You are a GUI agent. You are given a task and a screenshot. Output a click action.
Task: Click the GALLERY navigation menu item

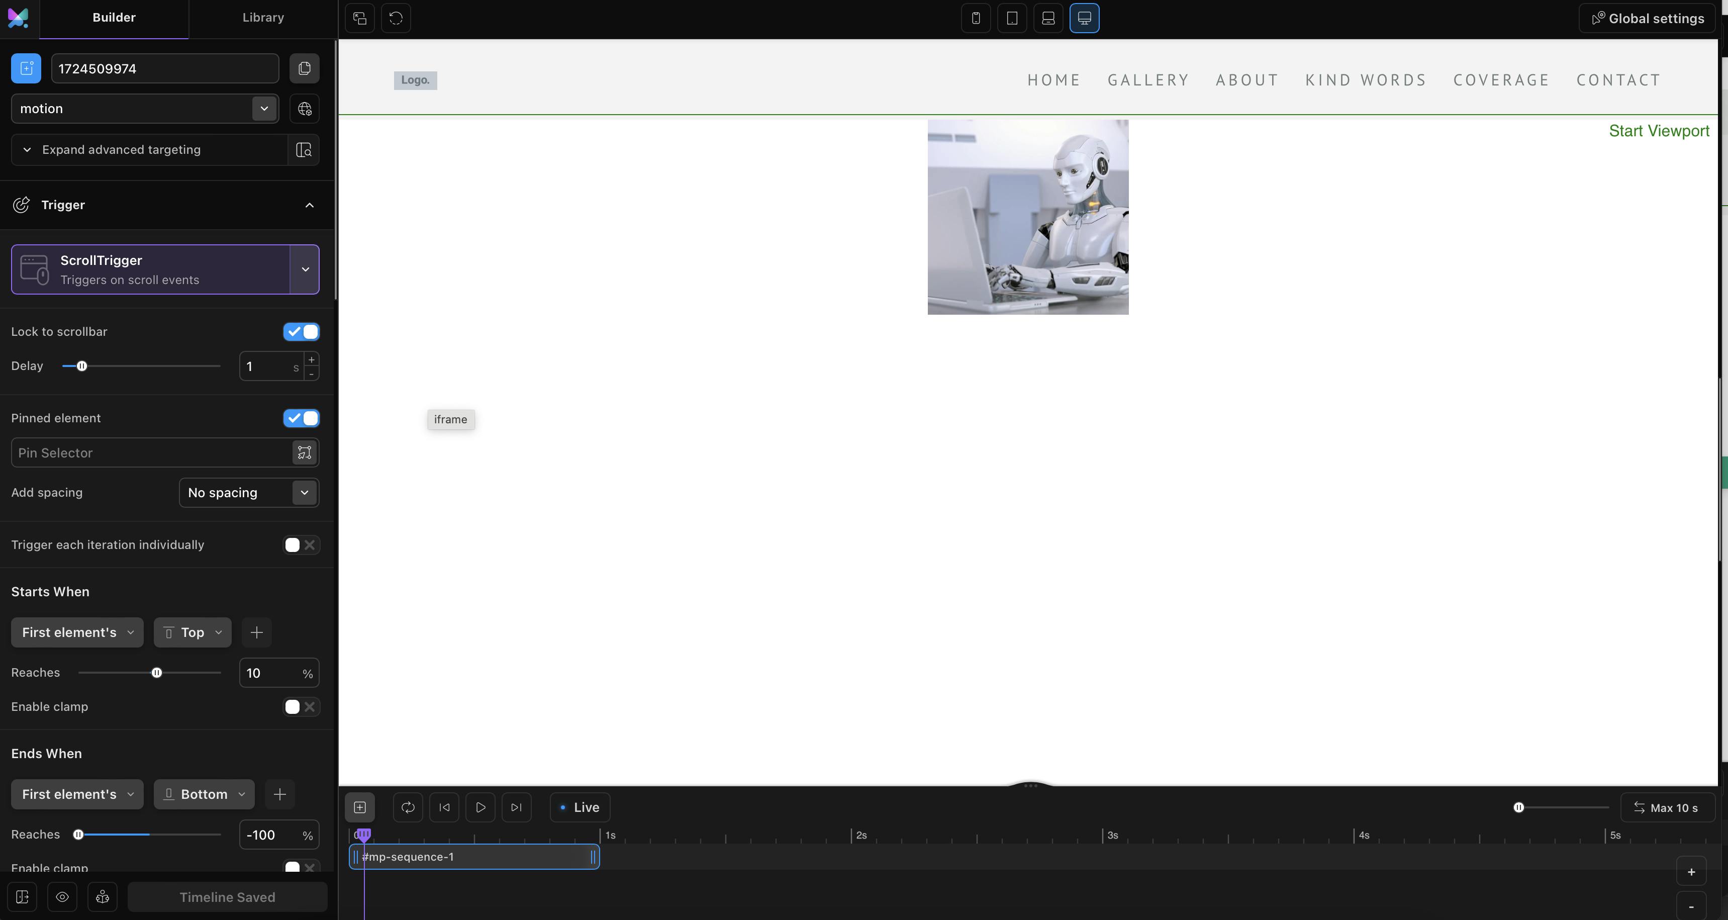coord(1148,80)
